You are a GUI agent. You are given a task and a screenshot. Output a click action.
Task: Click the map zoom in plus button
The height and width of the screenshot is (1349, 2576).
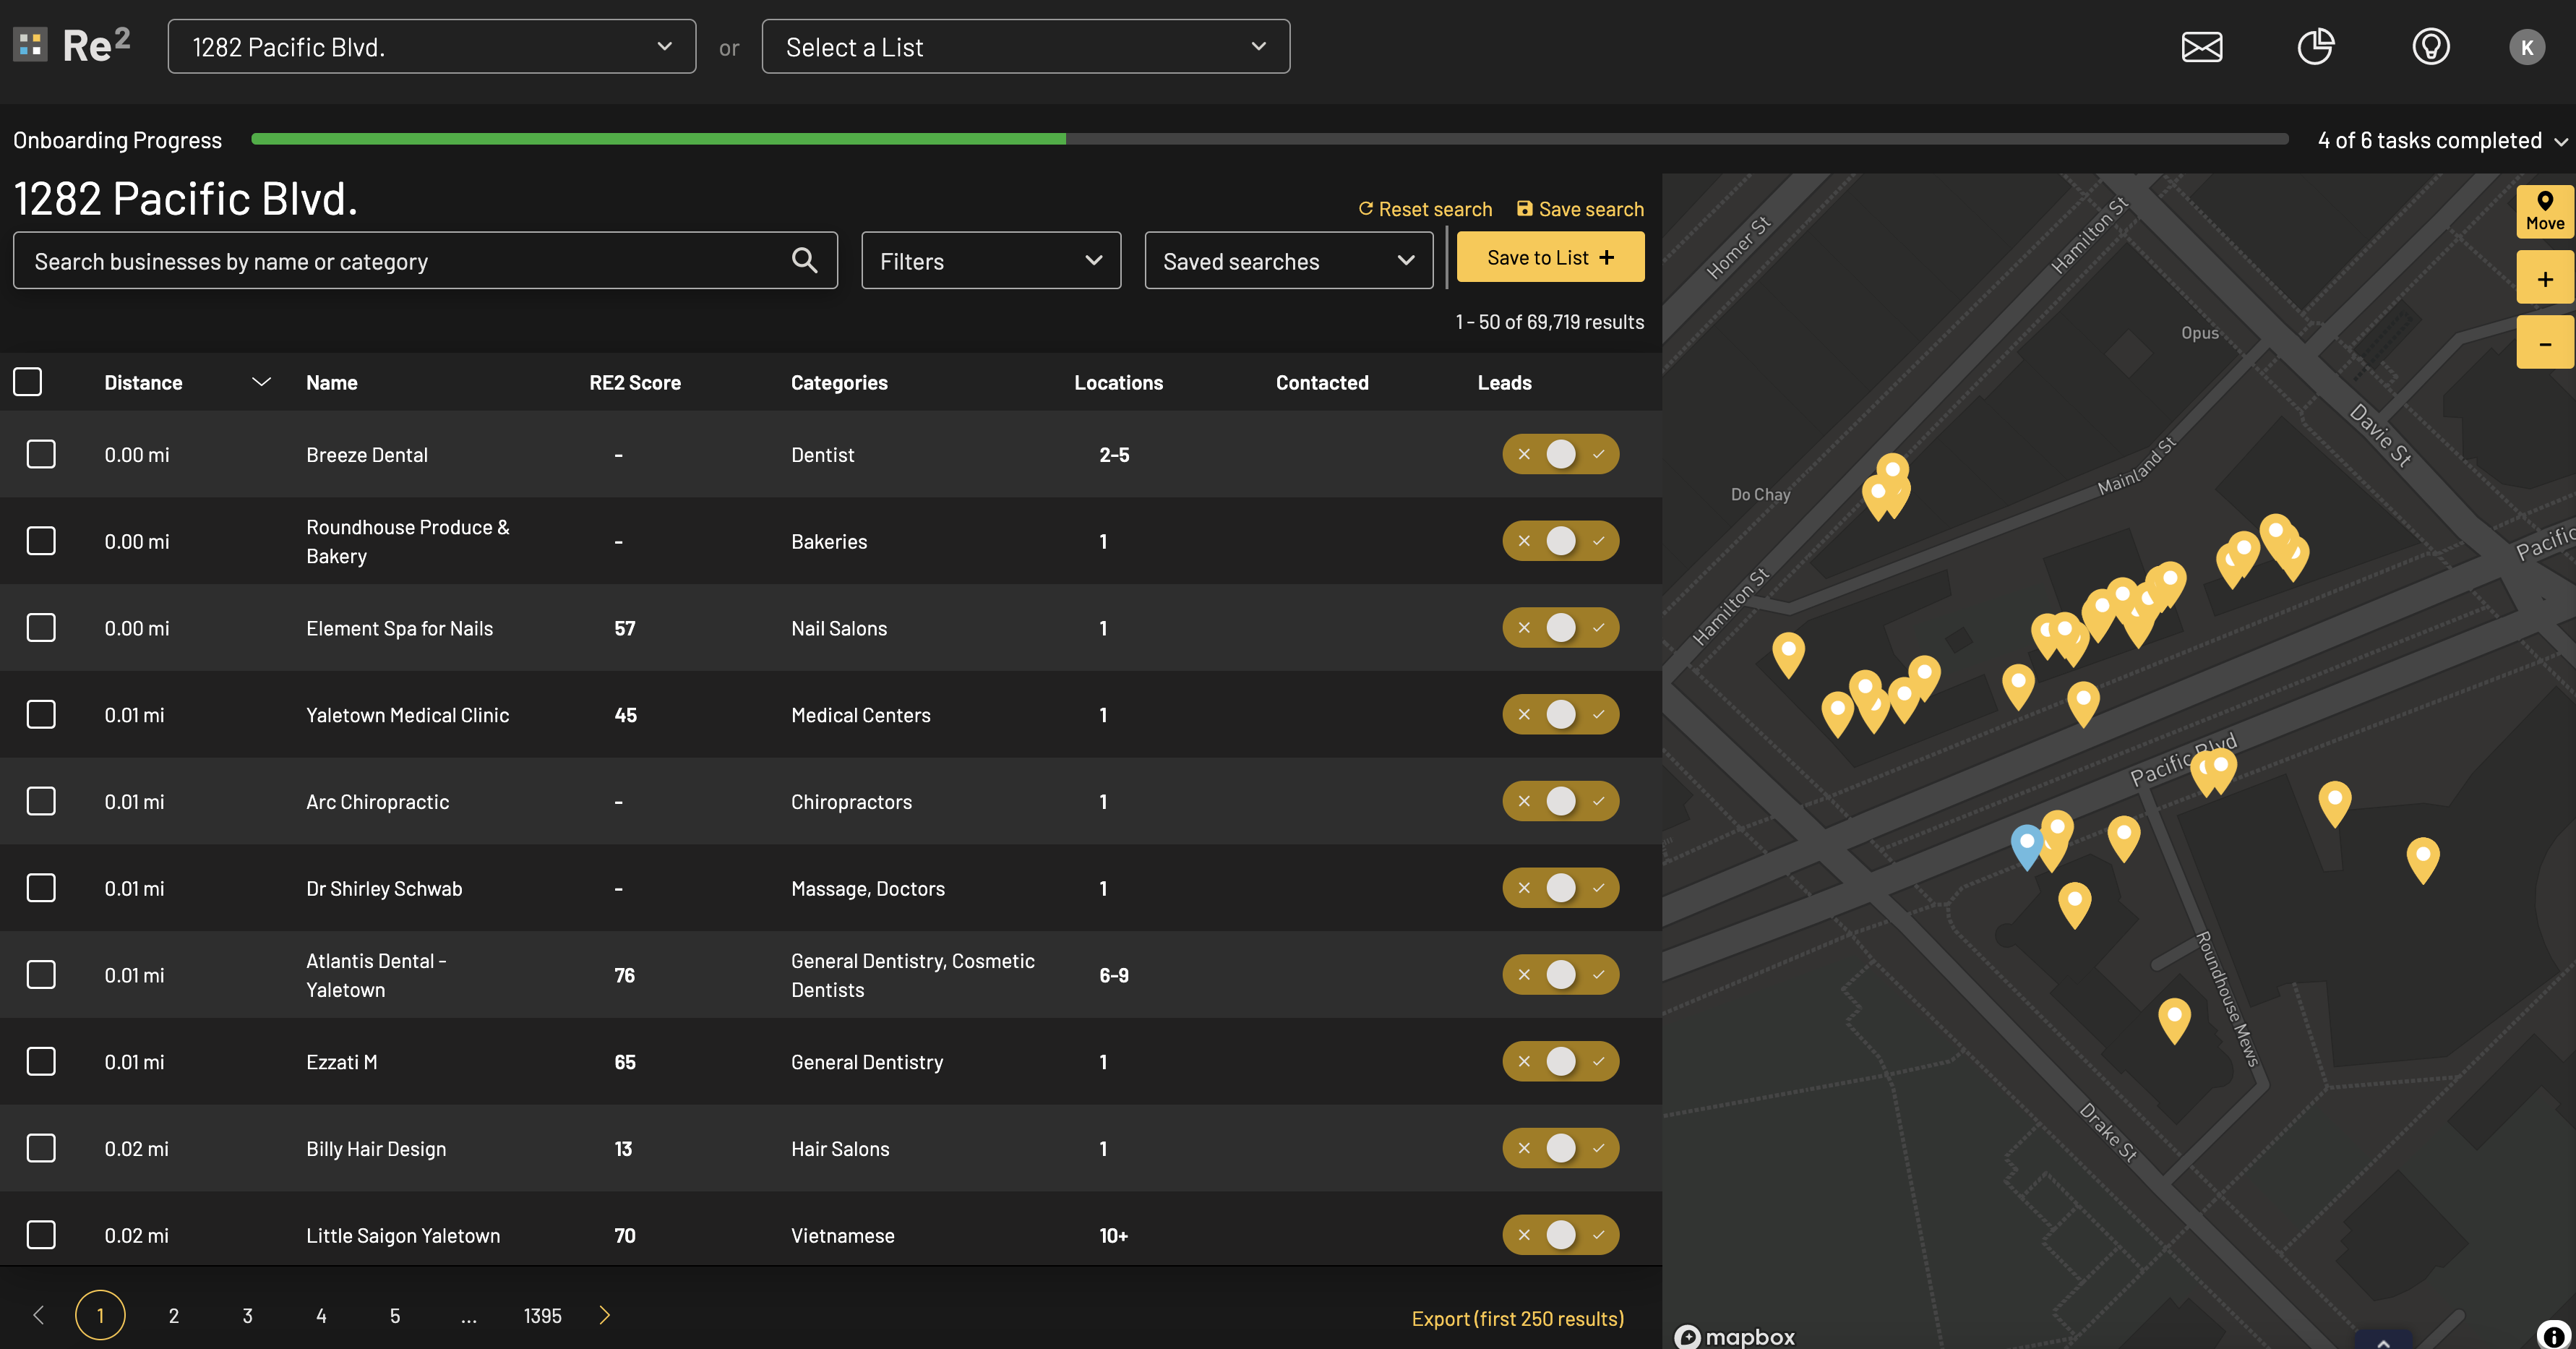coord(2544,279)
